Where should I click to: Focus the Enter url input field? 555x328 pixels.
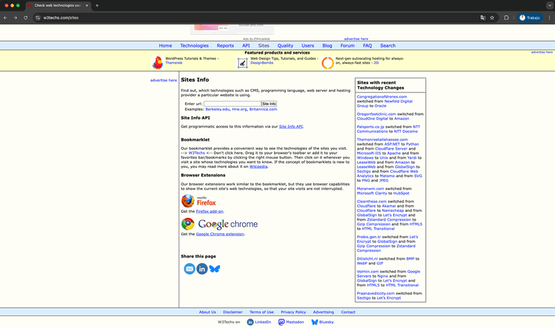point(232,104)
